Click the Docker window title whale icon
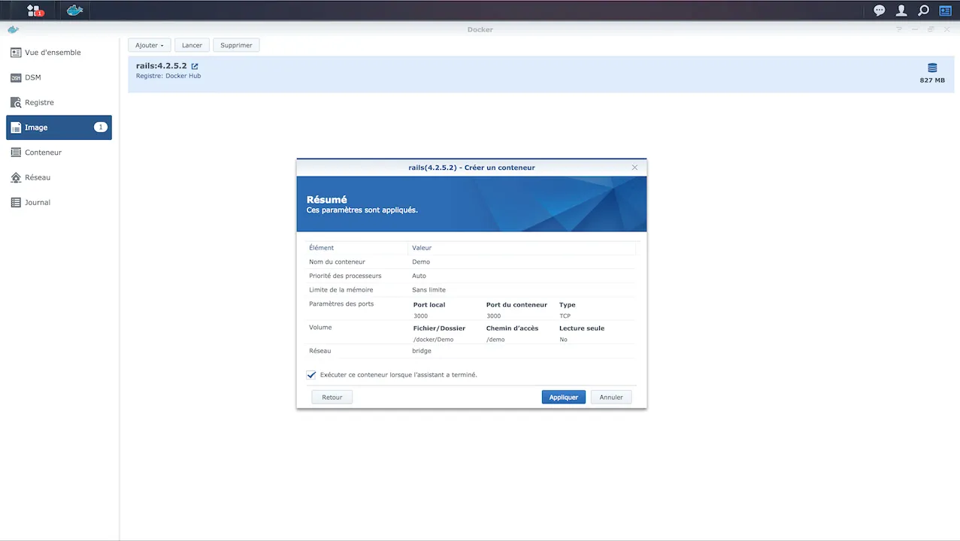This screenshot has height=541, width=960. pyautogui.click(x=13, y=29)
